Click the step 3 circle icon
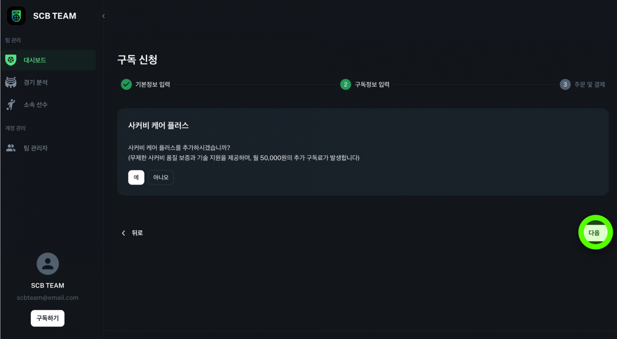This screenshot has height=339, width=617. (565, 85)
